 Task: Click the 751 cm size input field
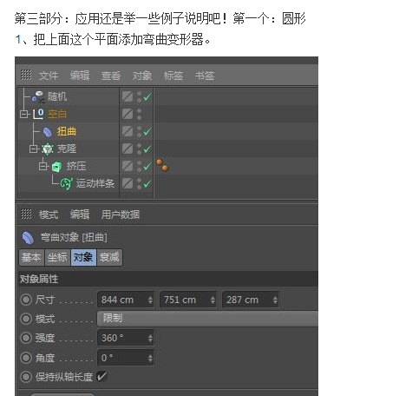click(x=188, y=300)
